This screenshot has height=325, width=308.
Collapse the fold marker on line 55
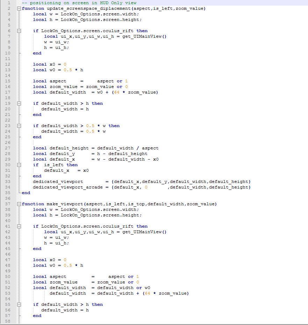pos(20,304)
